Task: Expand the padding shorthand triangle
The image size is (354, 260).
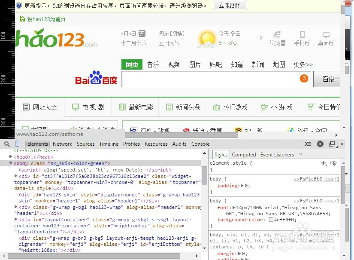Action: click(242, 186)
